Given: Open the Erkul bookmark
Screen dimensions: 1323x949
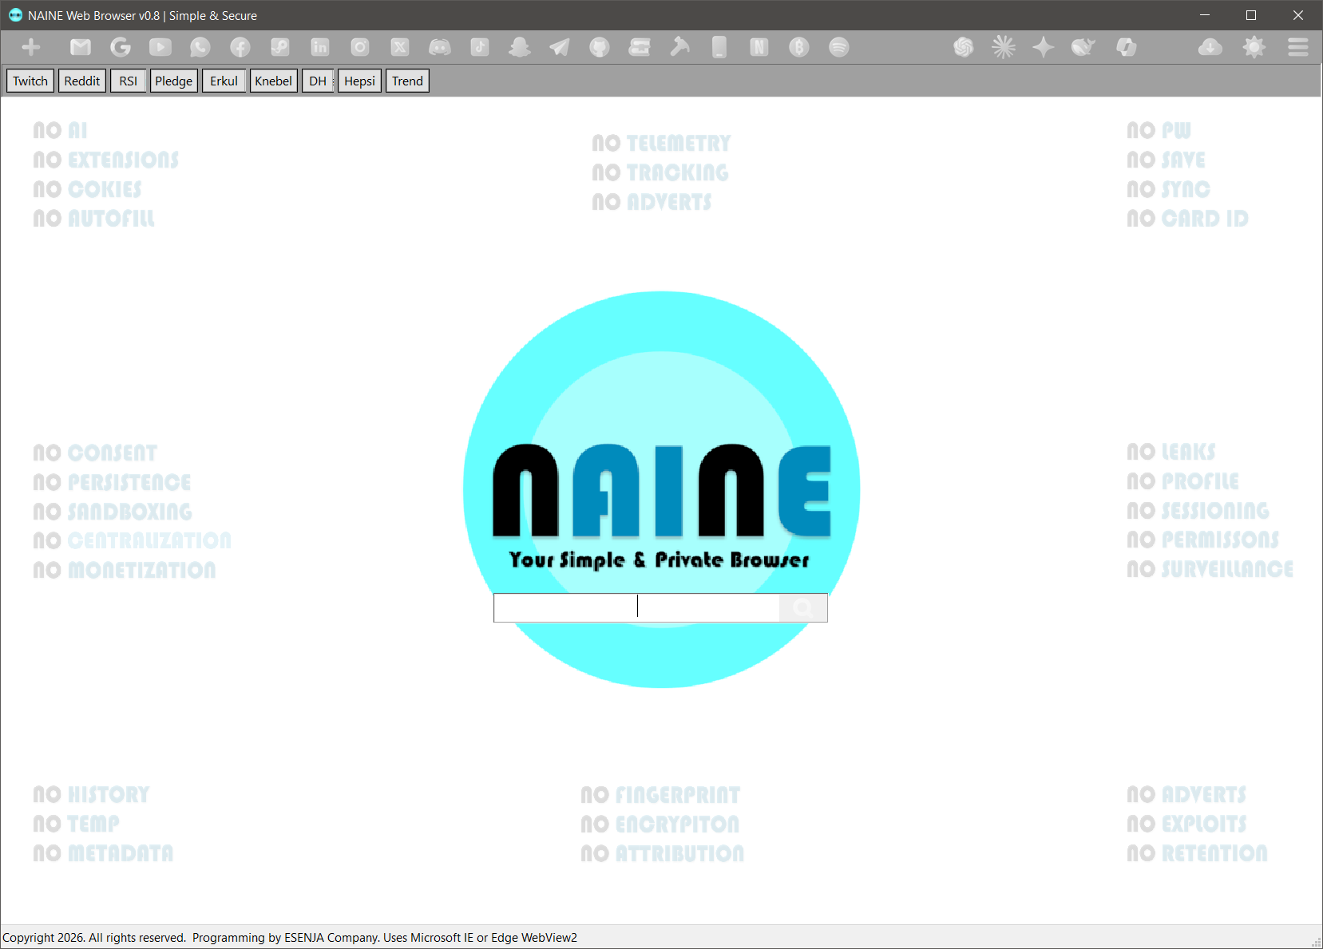Looking at the screenshot, I should [224, 81].
